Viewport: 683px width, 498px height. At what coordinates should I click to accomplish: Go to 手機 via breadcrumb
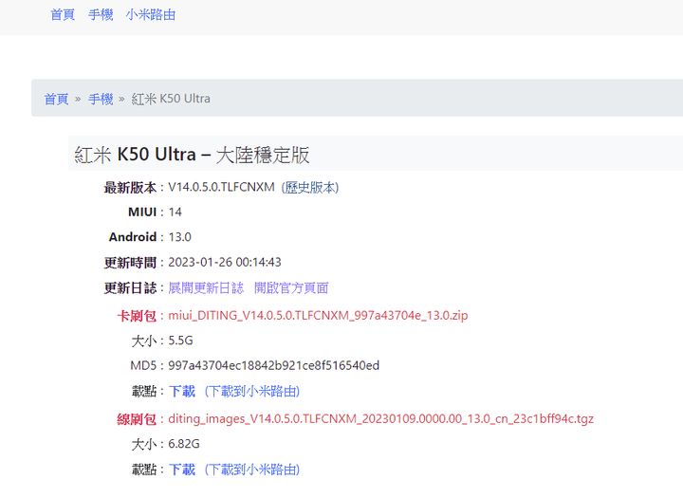point(101,99)
